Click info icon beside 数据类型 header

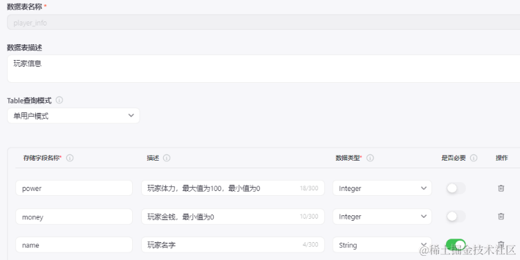click(370, 158)
